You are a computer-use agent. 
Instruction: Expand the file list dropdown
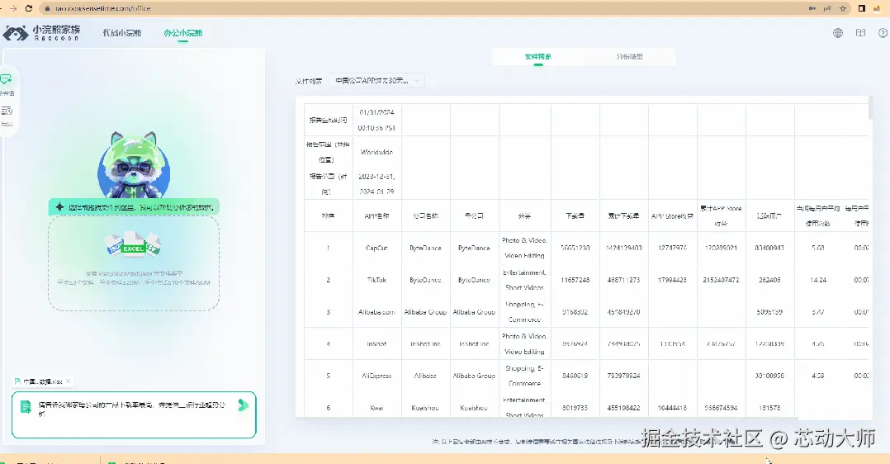[376, 81]
